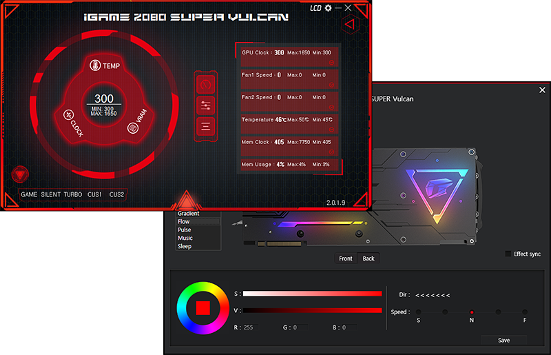The image size is (551, 355).
Task: Click the graphics card preview image
Action: (362, 197)
